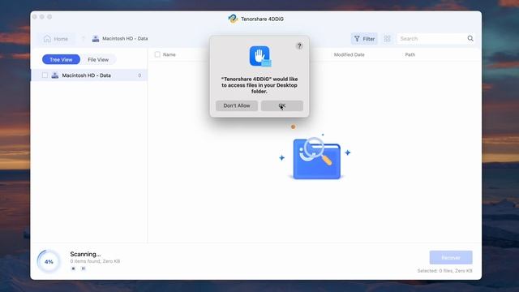
Task: Click the Path column header
Action: coord(410,54)
